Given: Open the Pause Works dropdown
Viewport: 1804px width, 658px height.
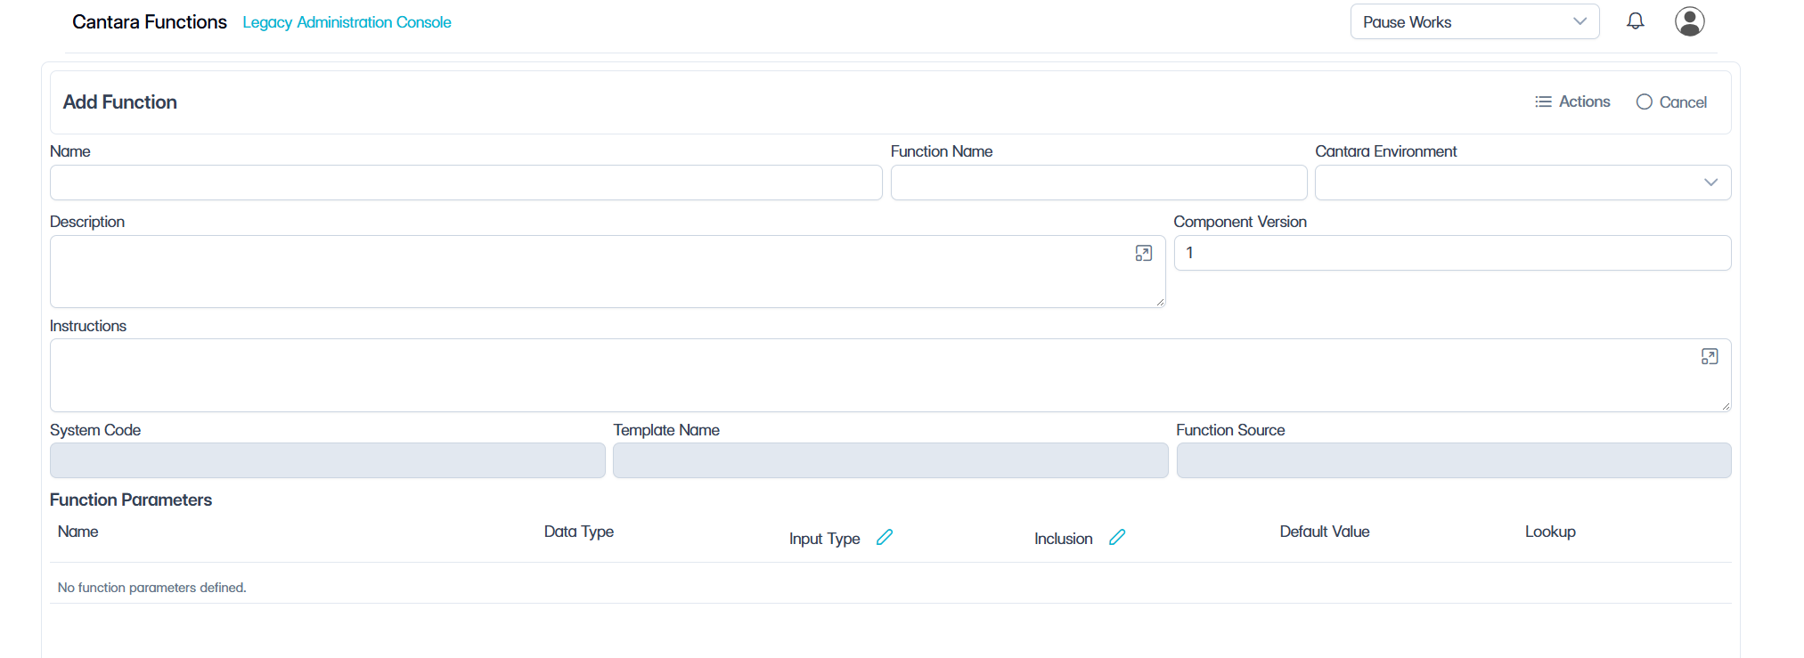Looking at the screenshot, I should pos(1474,21).
